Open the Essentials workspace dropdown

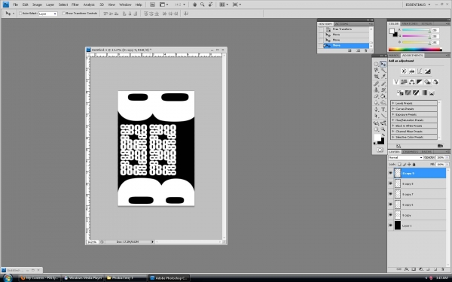[x=417, y=5]
